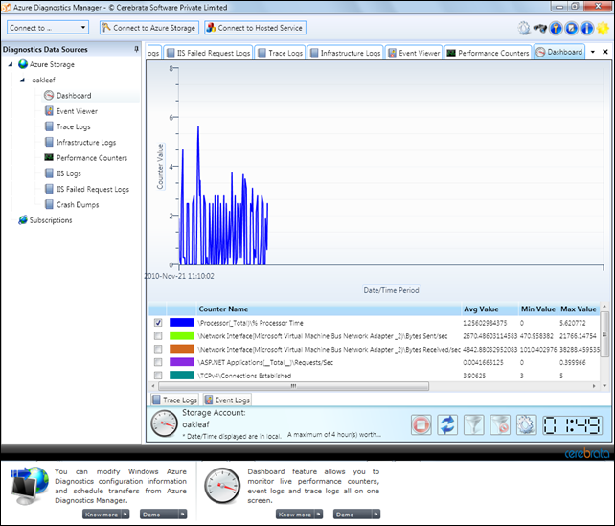Click the blue Processor Time color swatch

click(x=181, y=323)
